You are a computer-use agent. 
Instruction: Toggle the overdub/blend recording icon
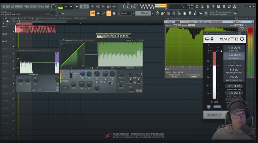109,7
